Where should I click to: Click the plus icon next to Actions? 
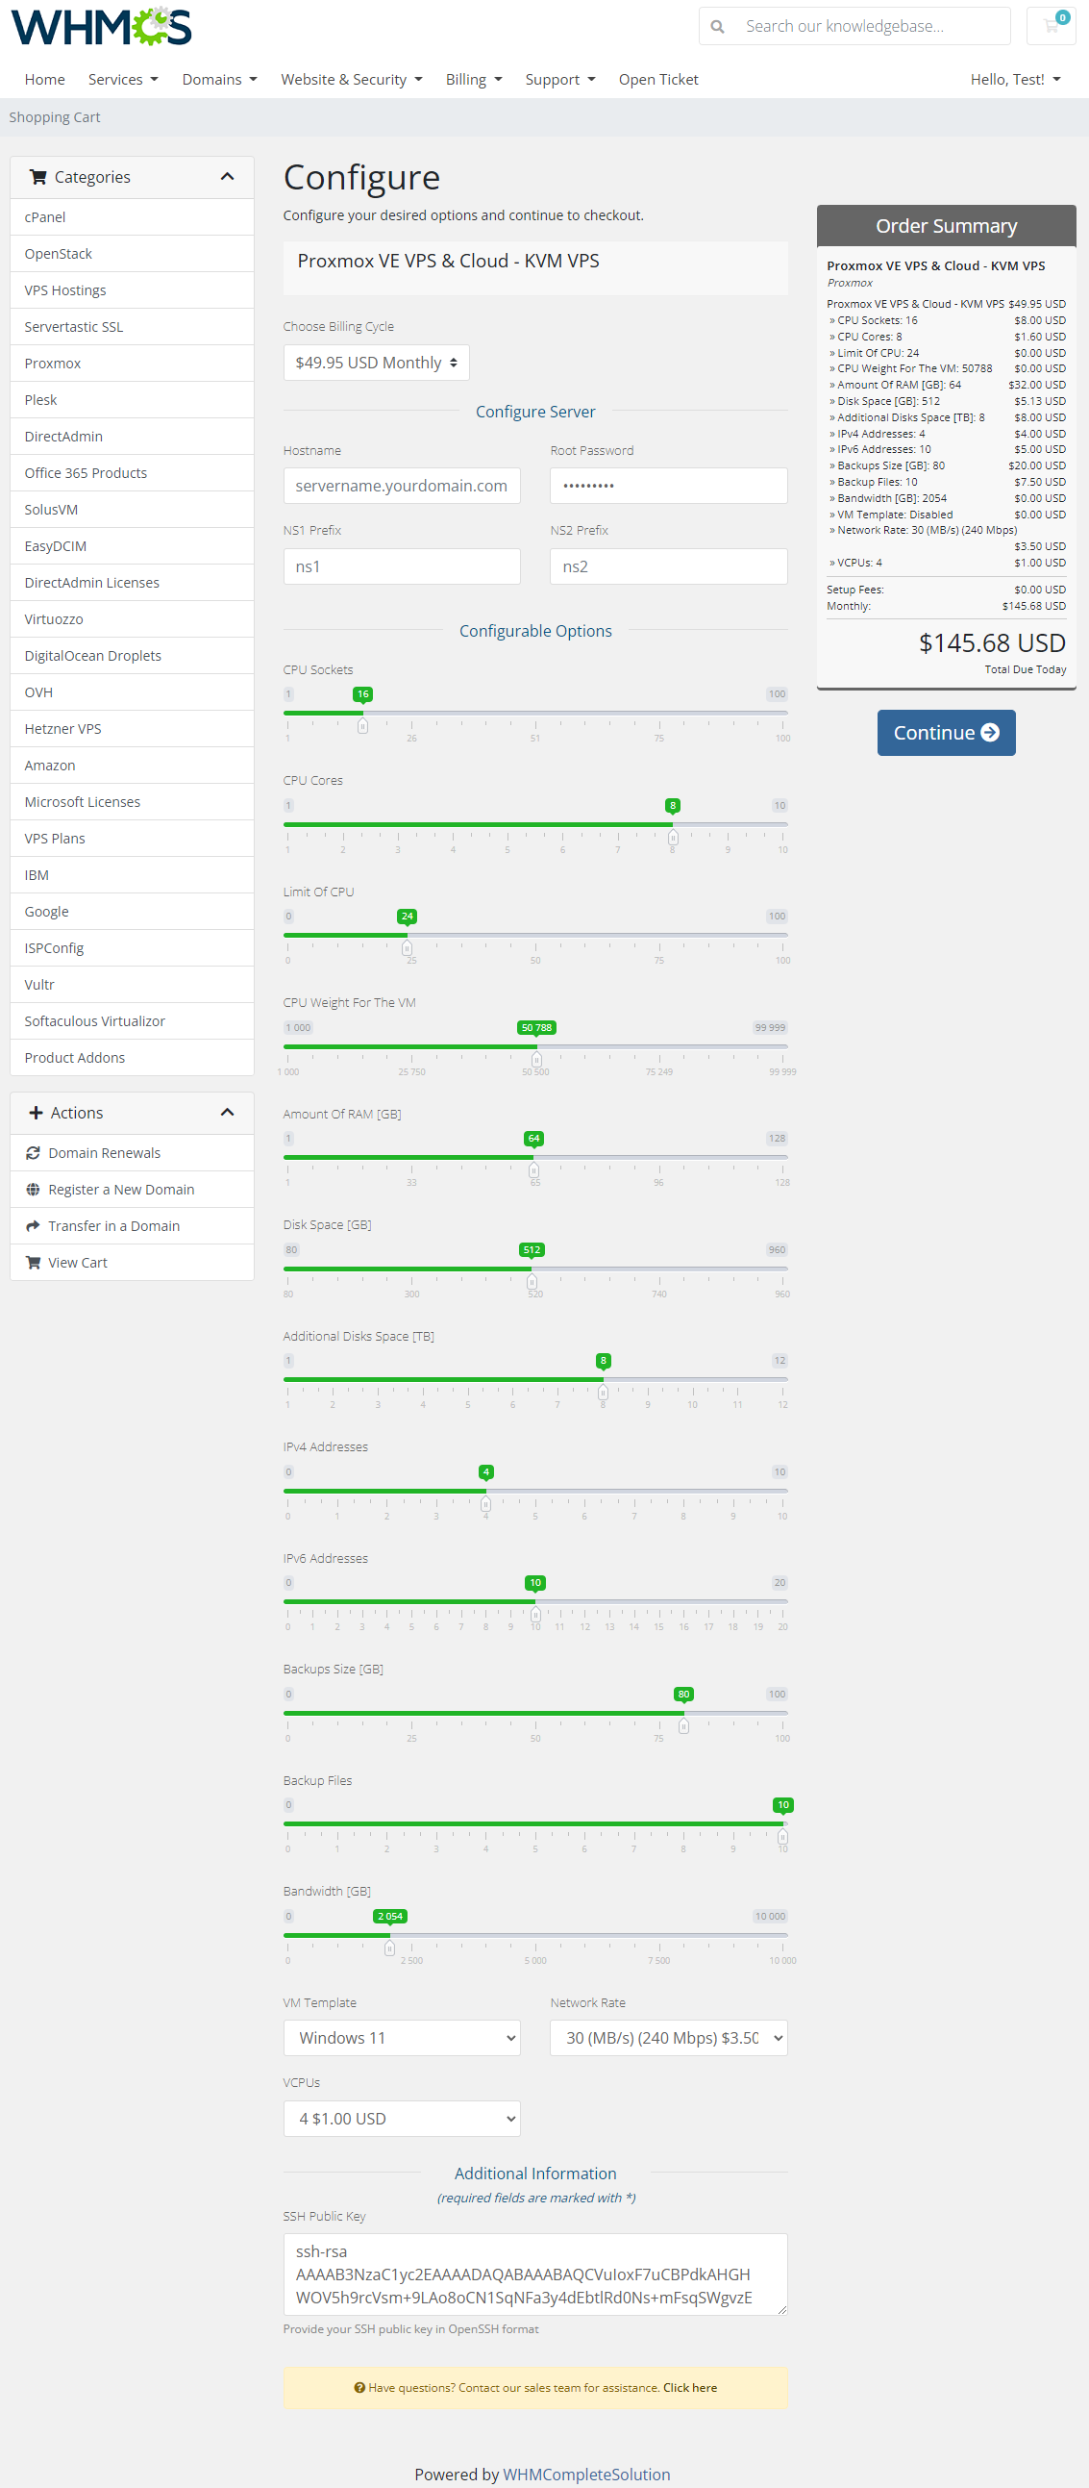tap(36, 1112)
